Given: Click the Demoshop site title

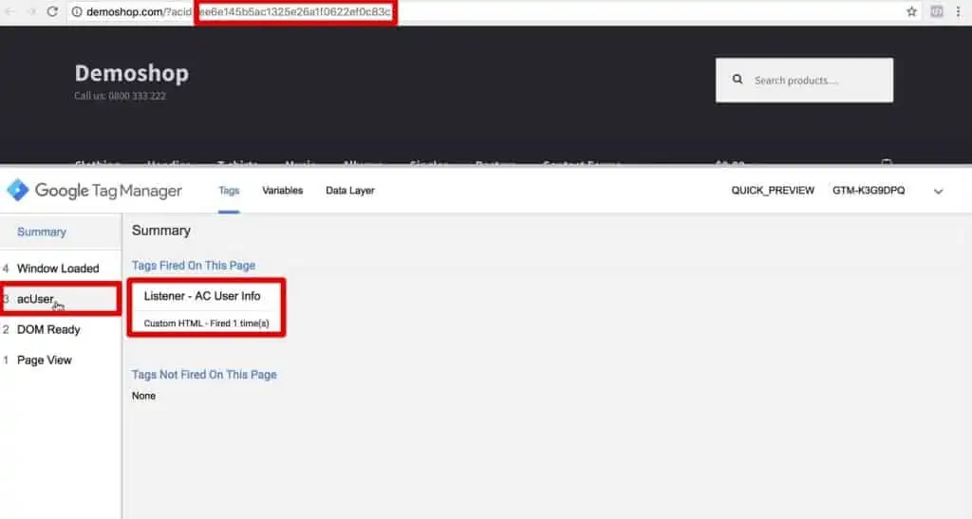Looking at the screenshot, I should [131, 73].
